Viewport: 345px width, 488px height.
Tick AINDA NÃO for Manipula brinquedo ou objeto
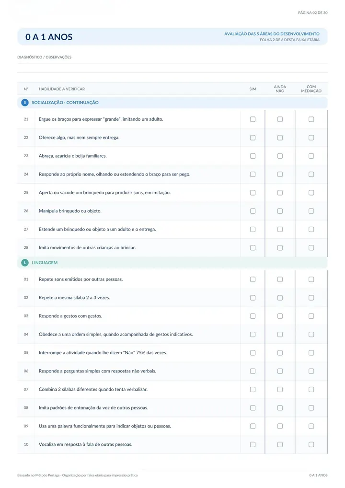[x=280, y=211]
